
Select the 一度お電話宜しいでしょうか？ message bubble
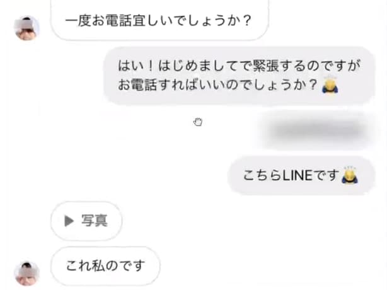point(159,20)
